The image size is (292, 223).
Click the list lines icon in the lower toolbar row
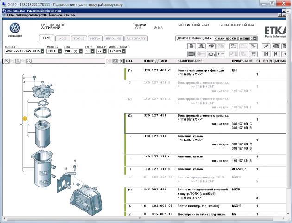tap(191, 54)
